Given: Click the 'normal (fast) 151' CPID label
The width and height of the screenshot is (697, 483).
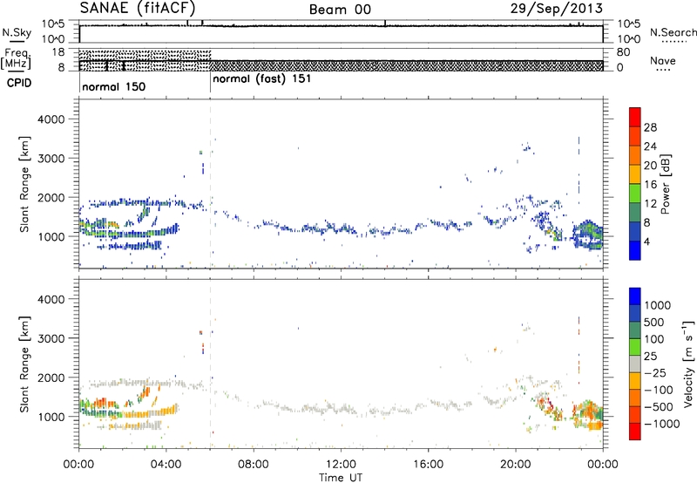Looking at the screenshot, I should (262, 79).
